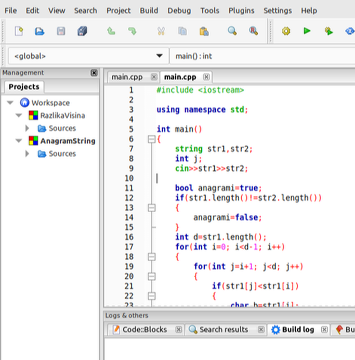
Task: Open the File menu
Action: [10, 10]
